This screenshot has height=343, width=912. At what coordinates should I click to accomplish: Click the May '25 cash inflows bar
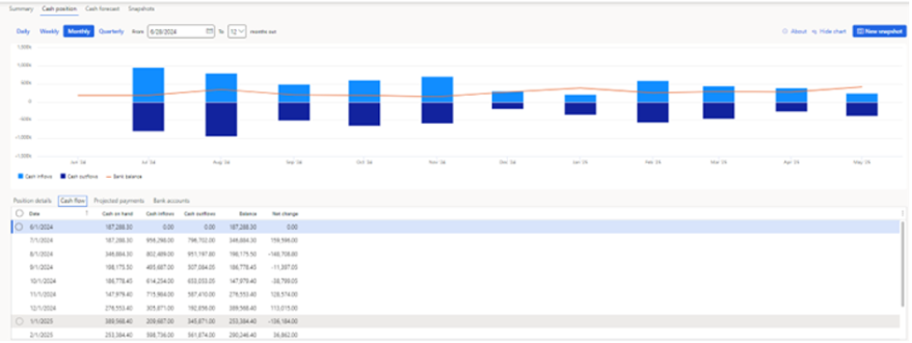[x=862, y=98]
